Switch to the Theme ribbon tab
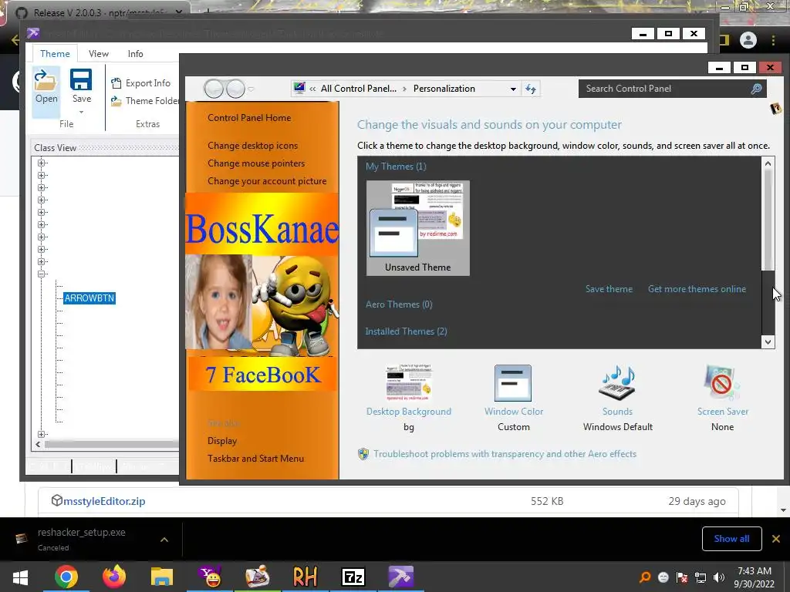Screen dimensions: 790x592 coord(55,53)
